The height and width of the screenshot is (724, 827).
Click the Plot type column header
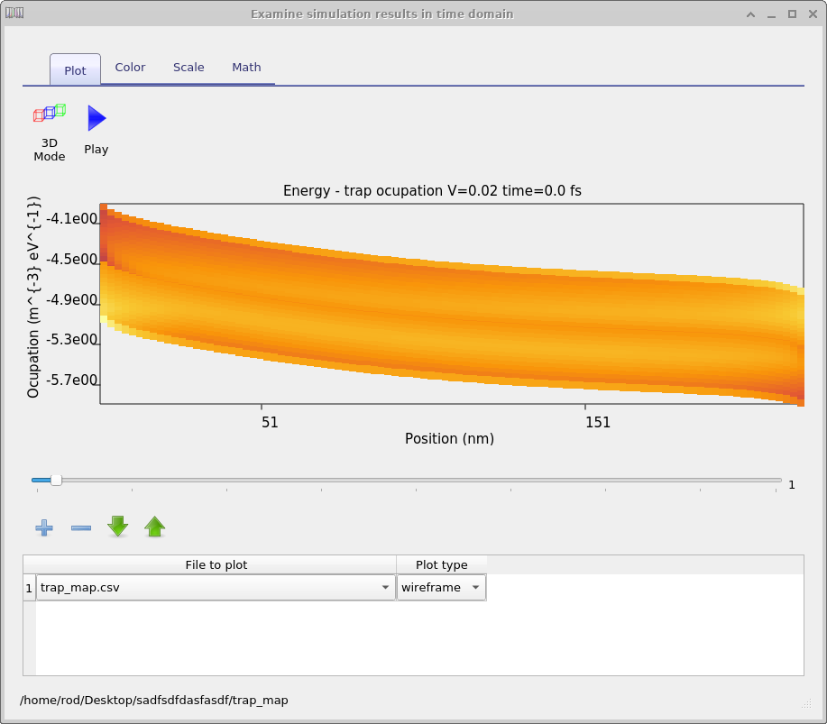(441, 564)
